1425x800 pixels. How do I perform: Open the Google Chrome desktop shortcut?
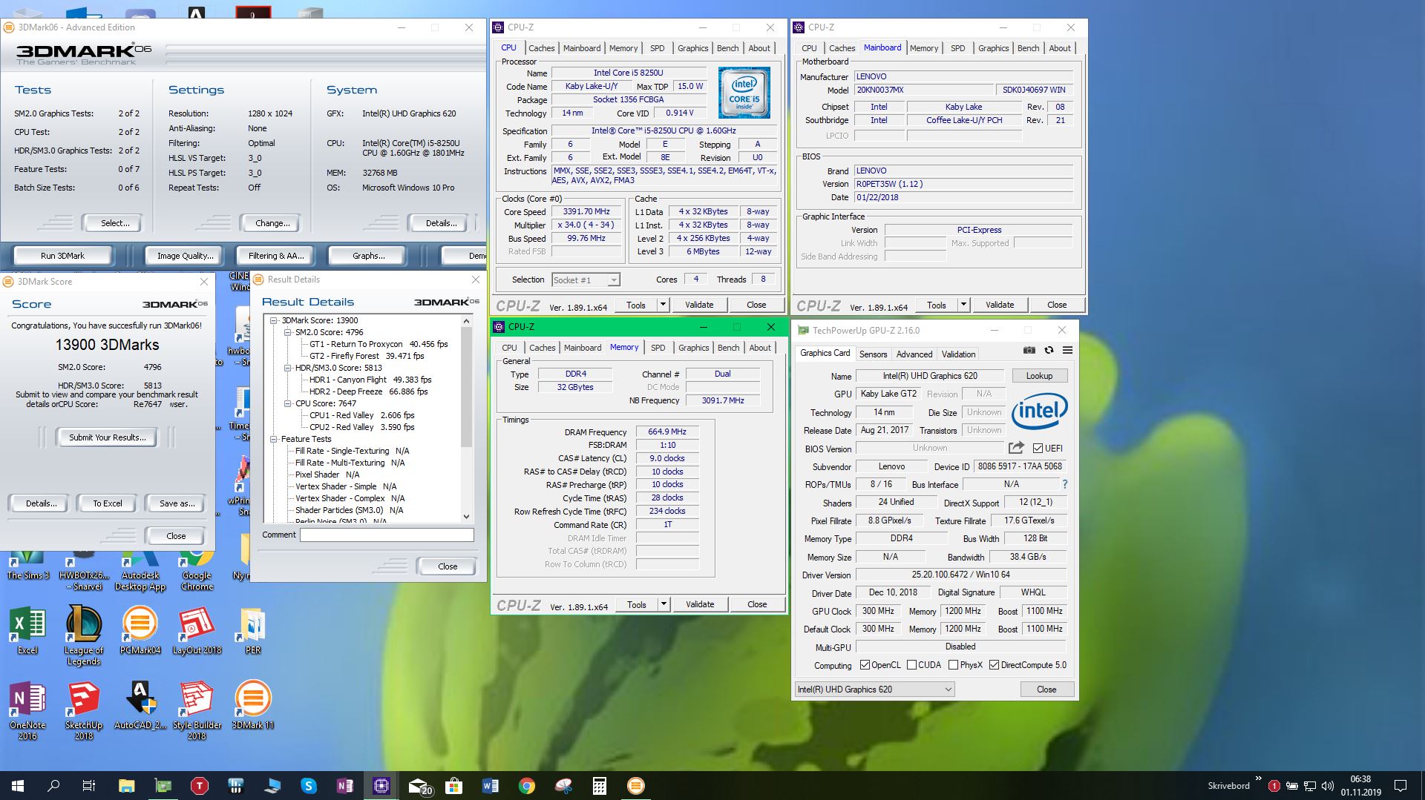[x=197, y=569]
